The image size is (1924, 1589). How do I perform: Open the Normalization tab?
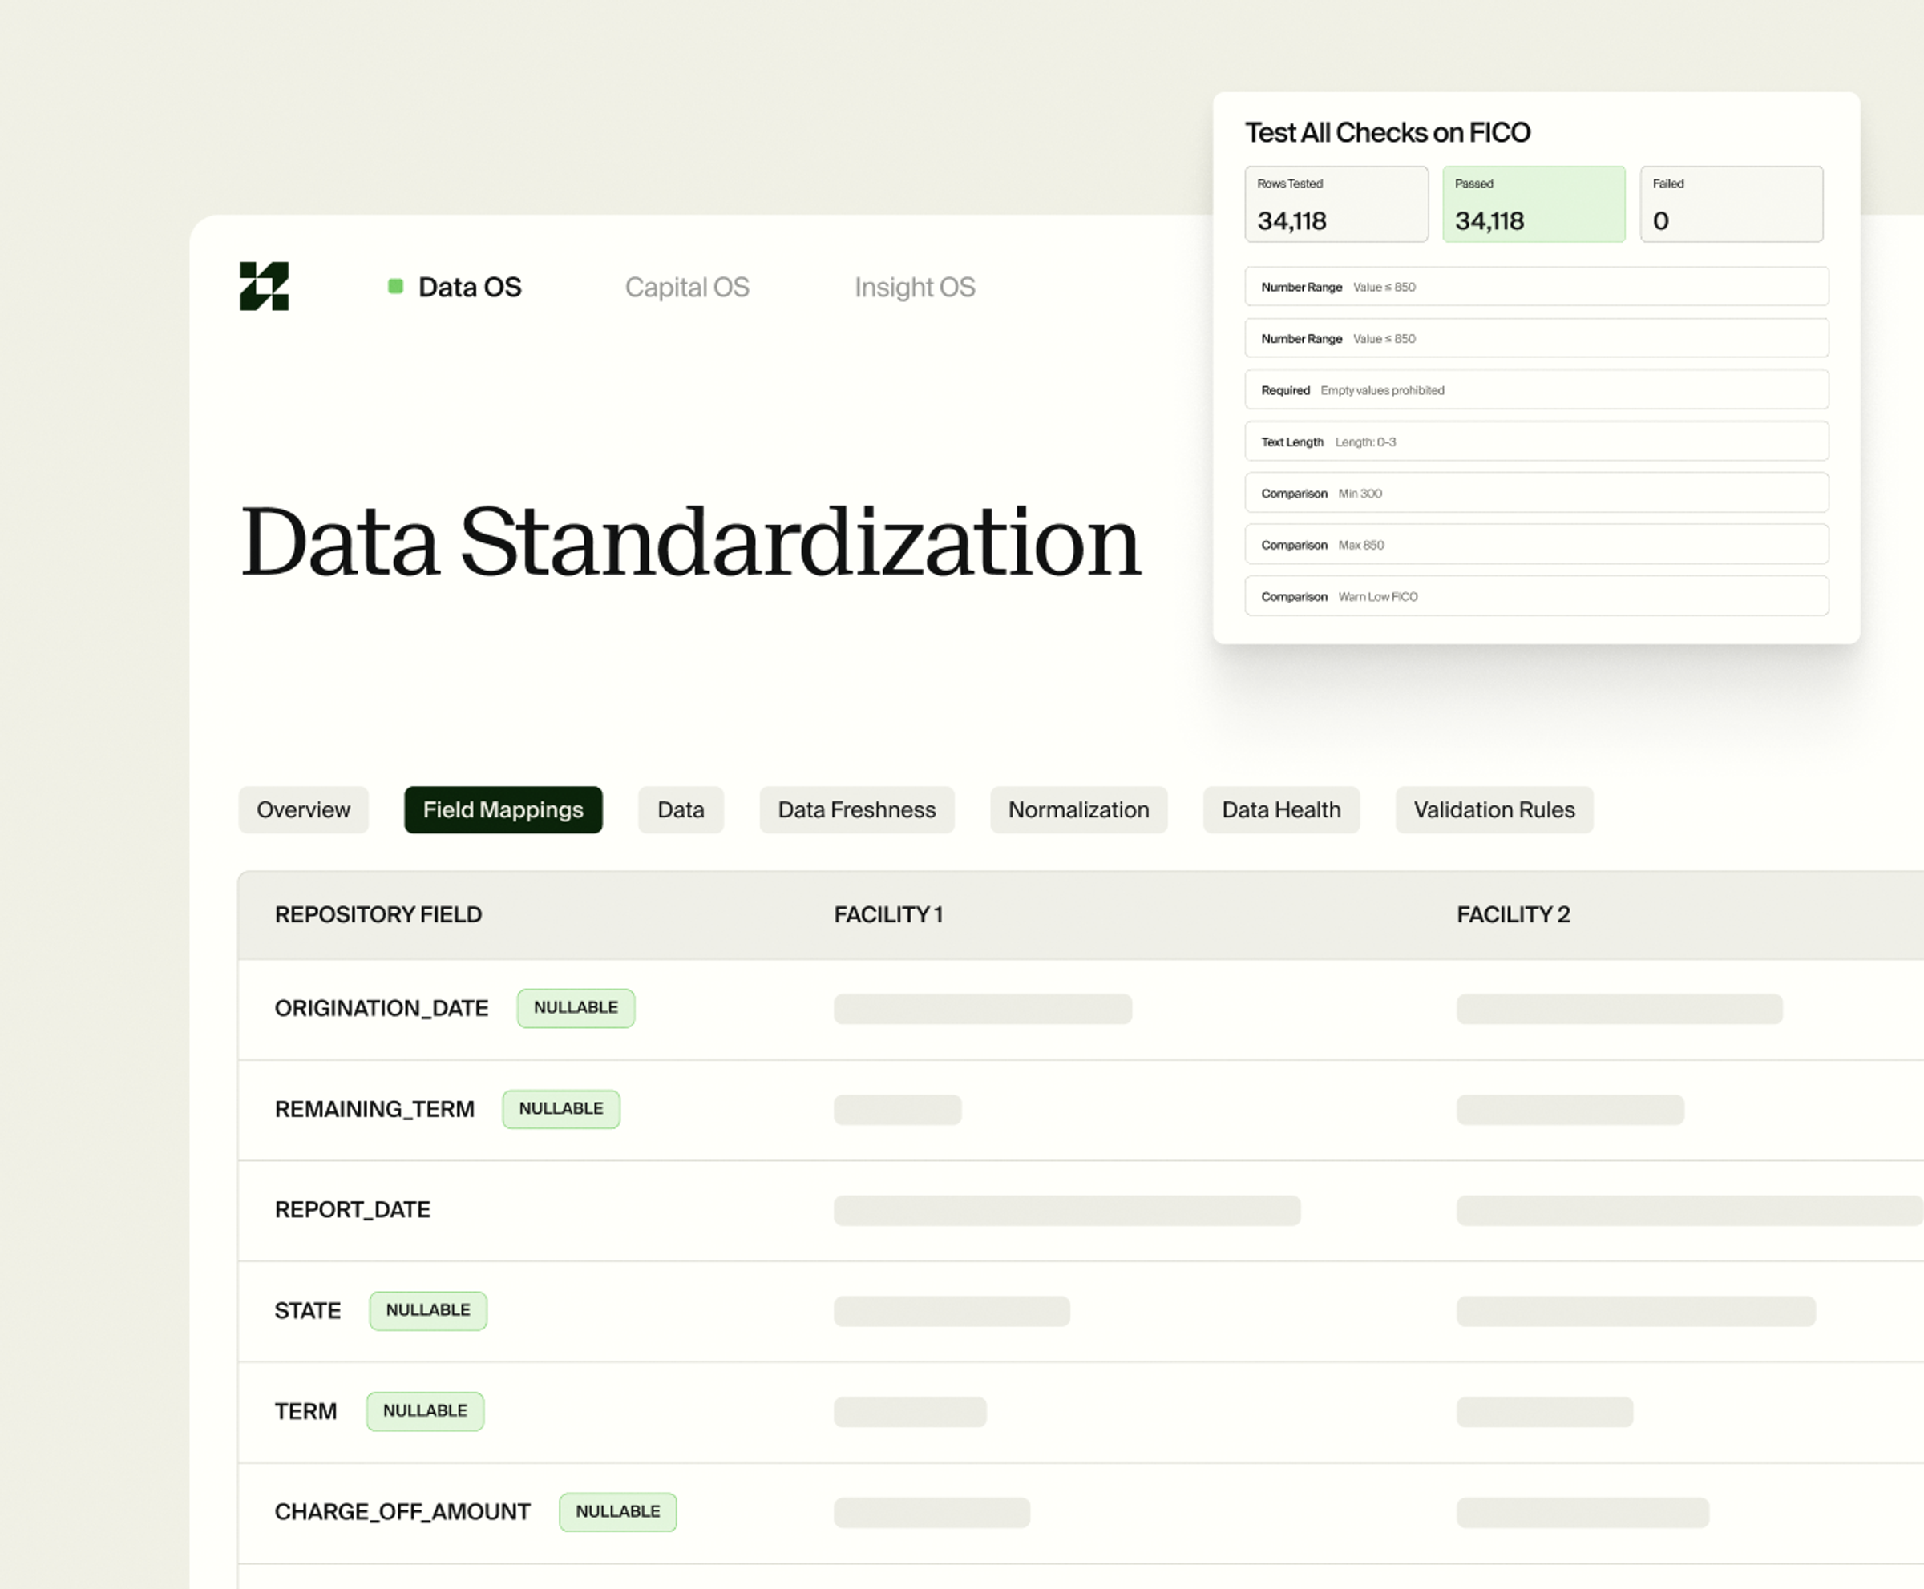(1078, 810)
